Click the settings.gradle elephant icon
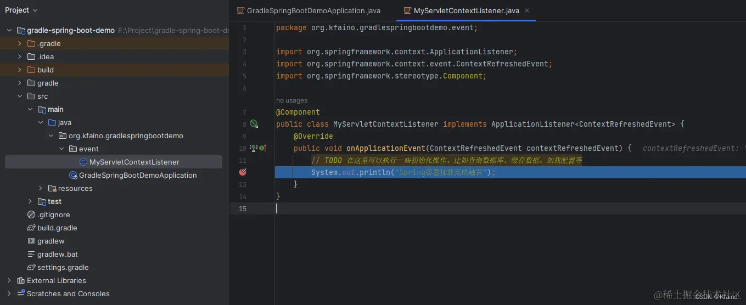Viewport: 746px width, 305px height. (x=31, y=267)
